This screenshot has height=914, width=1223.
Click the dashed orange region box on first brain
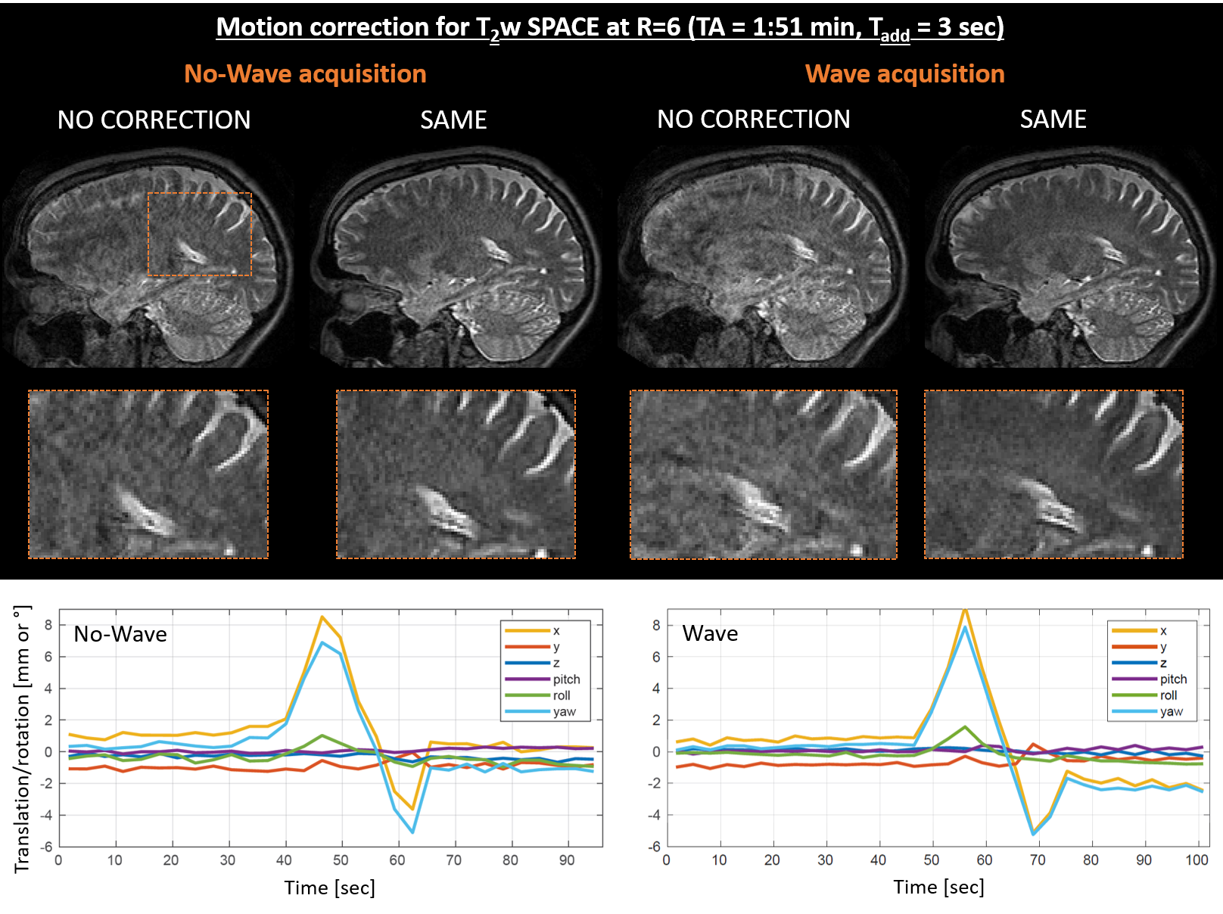(200, 234)
